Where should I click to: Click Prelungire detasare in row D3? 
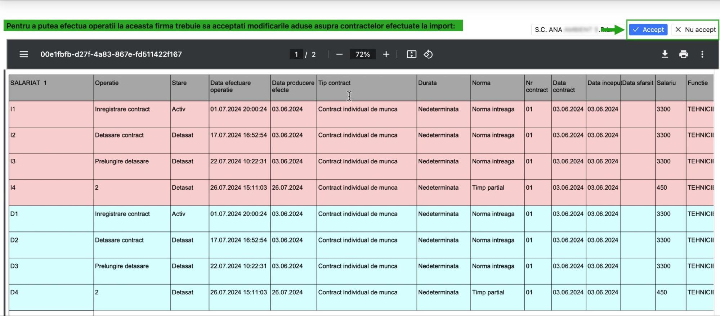coord(122,266)
